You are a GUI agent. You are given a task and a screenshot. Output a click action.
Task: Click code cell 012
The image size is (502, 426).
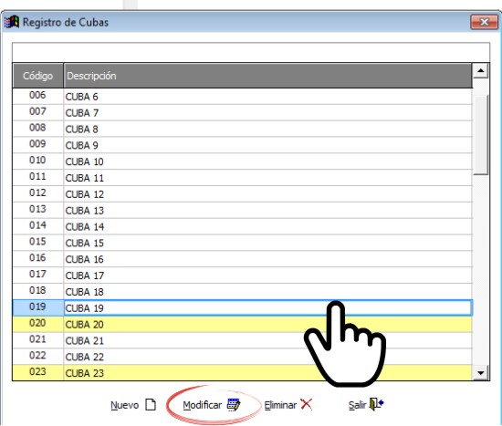37,193
